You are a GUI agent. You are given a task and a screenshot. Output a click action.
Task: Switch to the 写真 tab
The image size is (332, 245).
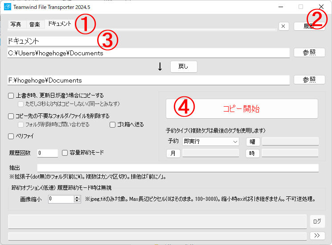16,24
